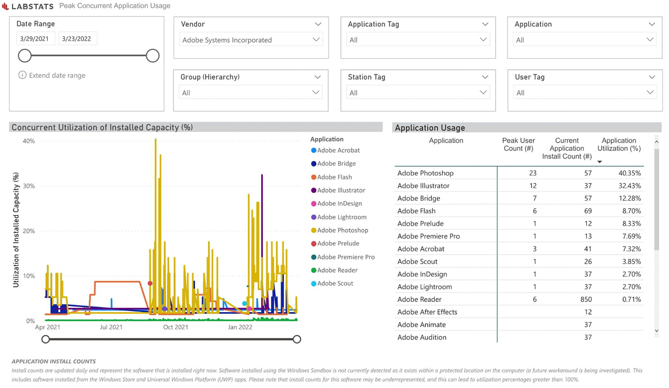This screenshot has width=669, height=388.
Task: Select the Adobe Photoshop table row
Action: [519, 173]
